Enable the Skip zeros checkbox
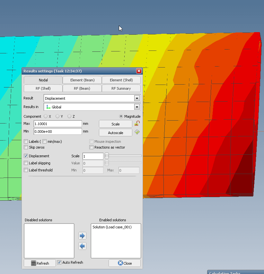This screenshot has width=264, height=274. coord(26,147)
